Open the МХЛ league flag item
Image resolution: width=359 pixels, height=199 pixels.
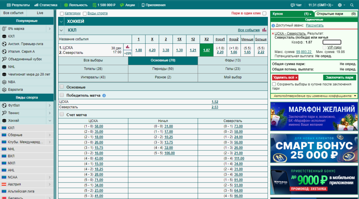[27, 163]
